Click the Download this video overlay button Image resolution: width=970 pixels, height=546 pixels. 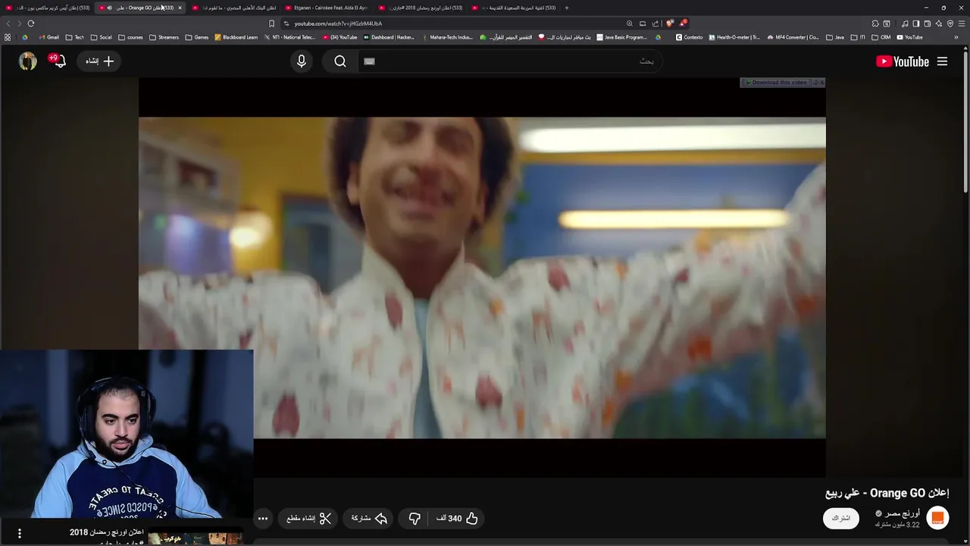tap(776, 82)
